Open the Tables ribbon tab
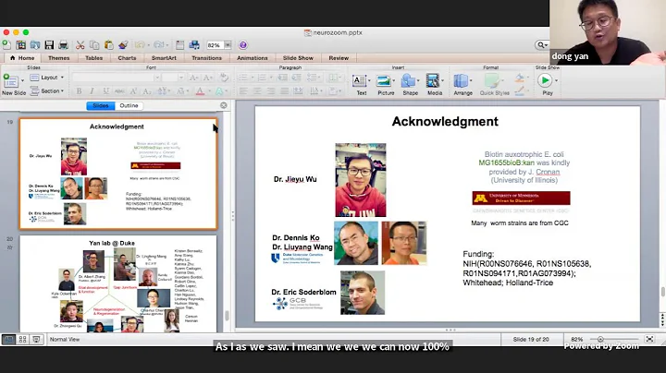 point(93,58)
